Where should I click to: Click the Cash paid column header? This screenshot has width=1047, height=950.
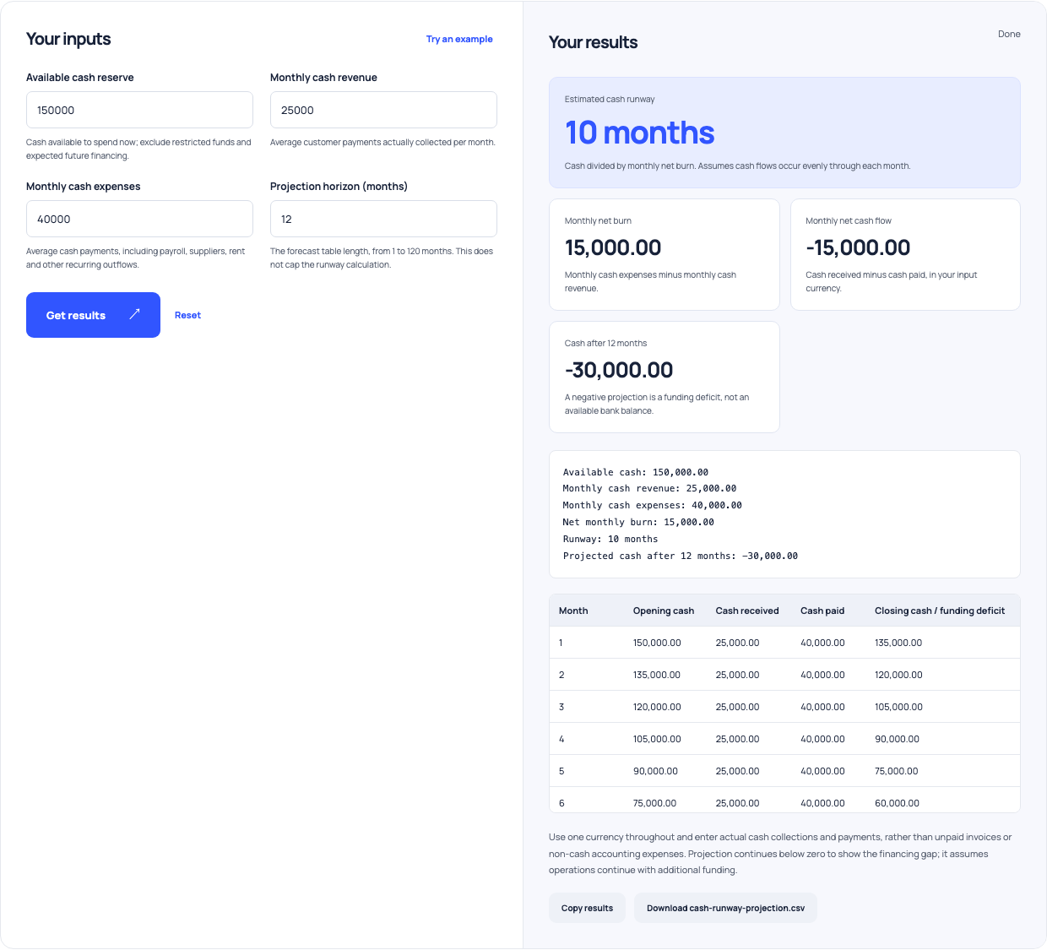[x=822, y=611]
